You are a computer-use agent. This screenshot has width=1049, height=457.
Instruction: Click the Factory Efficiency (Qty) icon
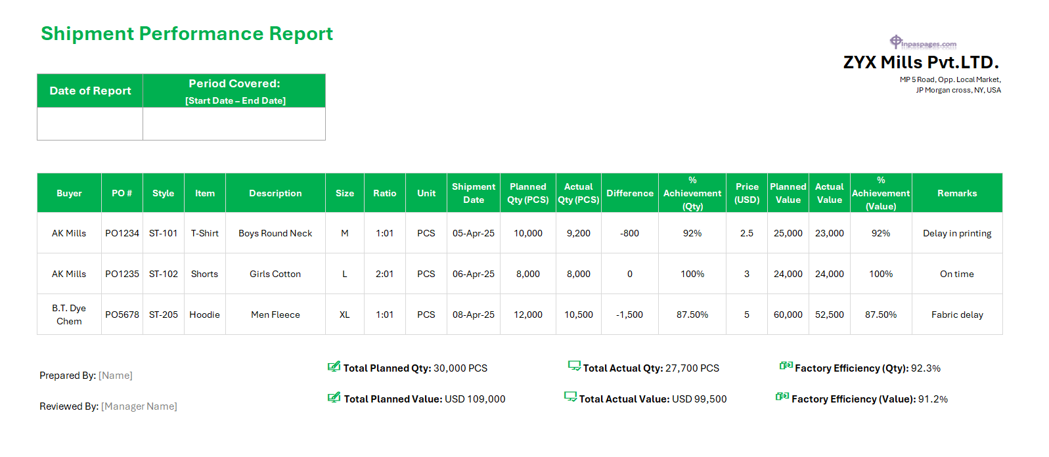pos(786,366)
